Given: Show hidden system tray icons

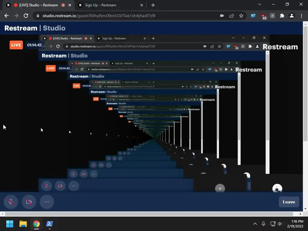Looking at the screenshot, I should (255, 224).
